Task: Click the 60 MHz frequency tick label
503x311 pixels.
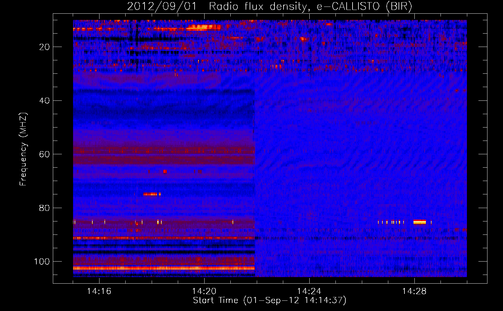Action: pos(45,154)
